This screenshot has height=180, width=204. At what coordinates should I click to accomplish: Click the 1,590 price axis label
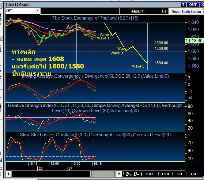click(x=193, y=59)
